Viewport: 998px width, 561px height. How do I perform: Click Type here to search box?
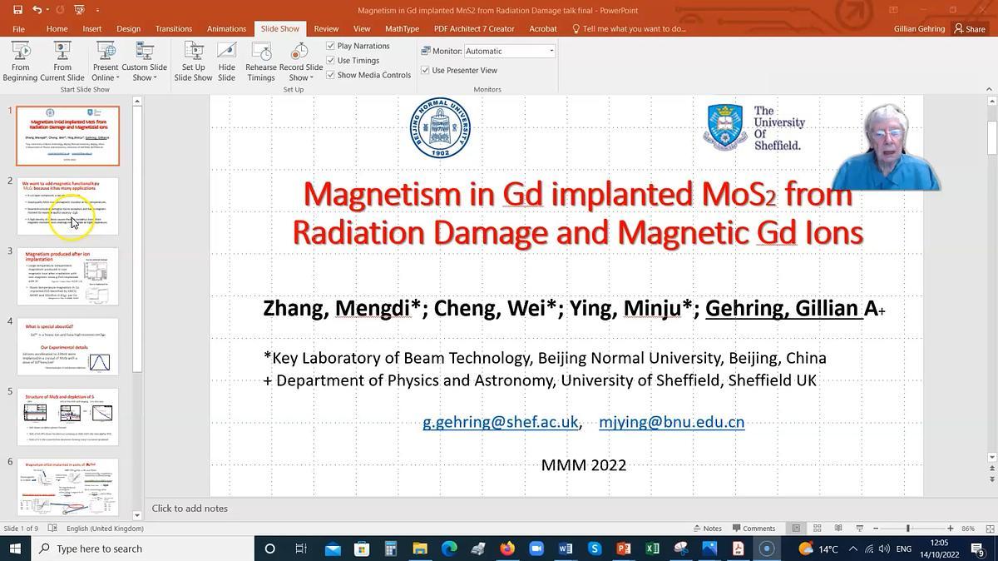coord(142,549)
